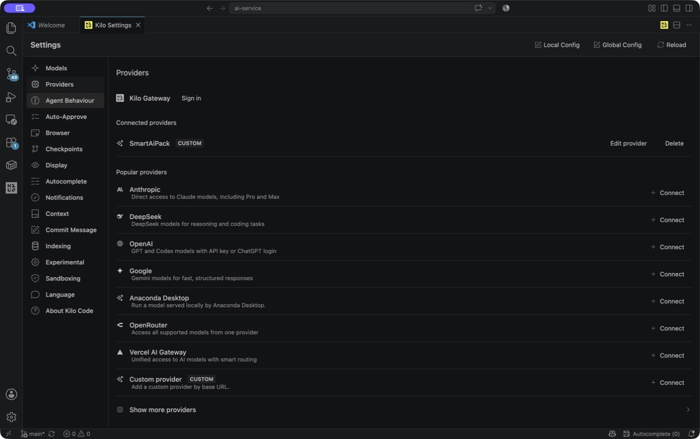This screenshot has width=700, height=439.
Task: Sign in to Kilo Gateway
Action: [x=191, y=98]
